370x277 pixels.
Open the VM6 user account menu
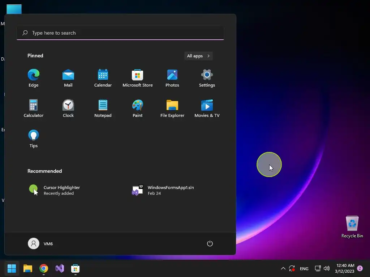point(40,243)
